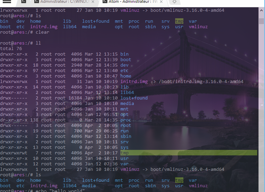
Task: Click the terminal icon on the C:\WINDO tab
Action: point(36,2)
